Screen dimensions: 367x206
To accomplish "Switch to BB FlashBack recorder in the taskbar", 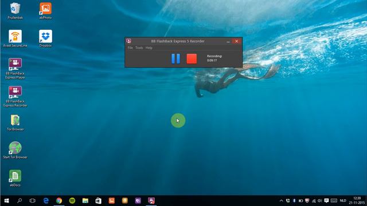I will (x=151, y=201).
